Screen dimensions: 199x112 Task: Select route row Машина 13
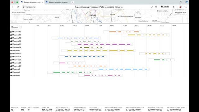(x=16, y=38)
